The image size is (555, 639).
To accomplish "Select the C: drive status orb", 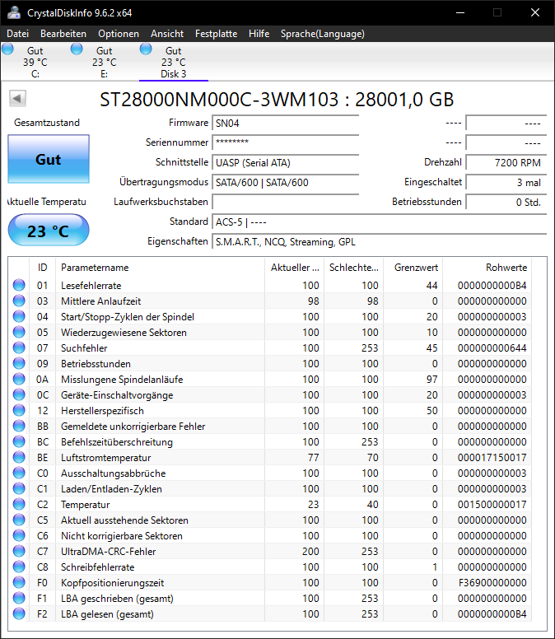I will pos(7,49).
